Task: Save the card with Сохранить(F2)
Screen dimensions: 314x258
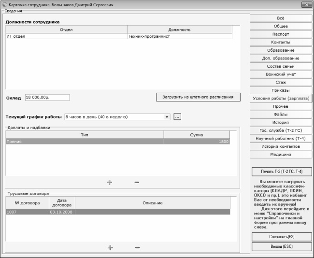Action: tap(282, 237)
